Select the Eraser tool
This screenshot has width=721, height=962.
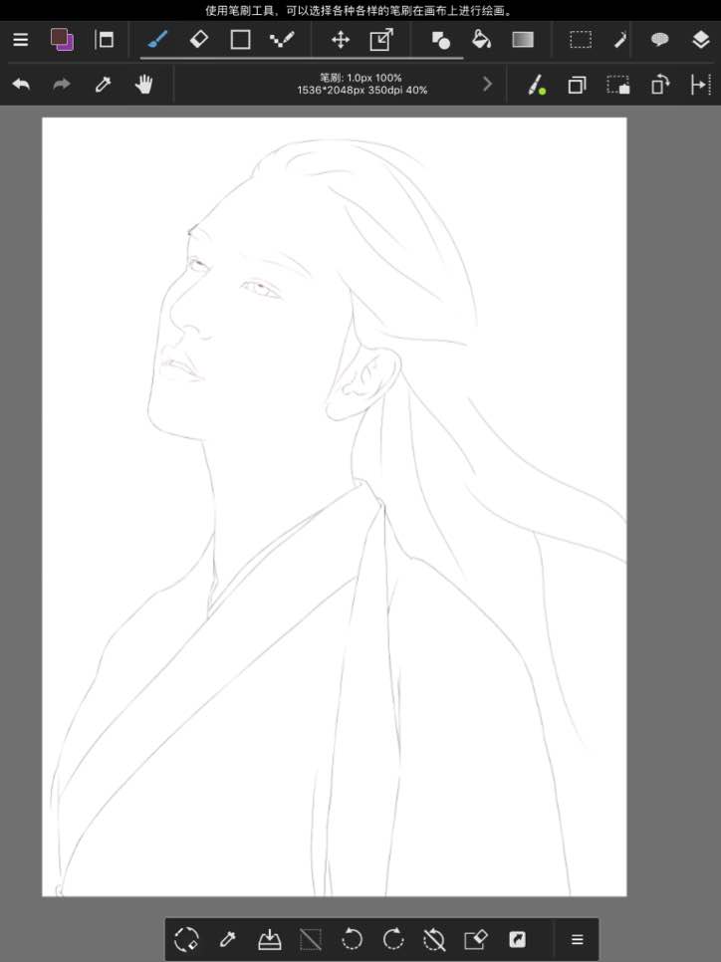coord(199,40)
